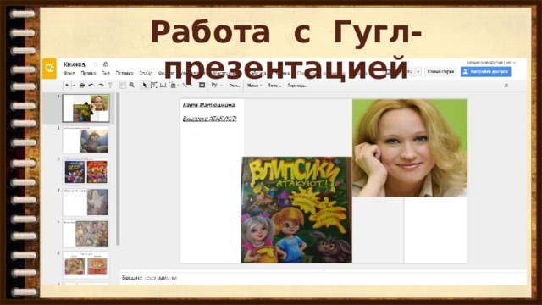Open the move-to-folder icon beside the star
Screen dimensions: 542x305
pos(106,64)
